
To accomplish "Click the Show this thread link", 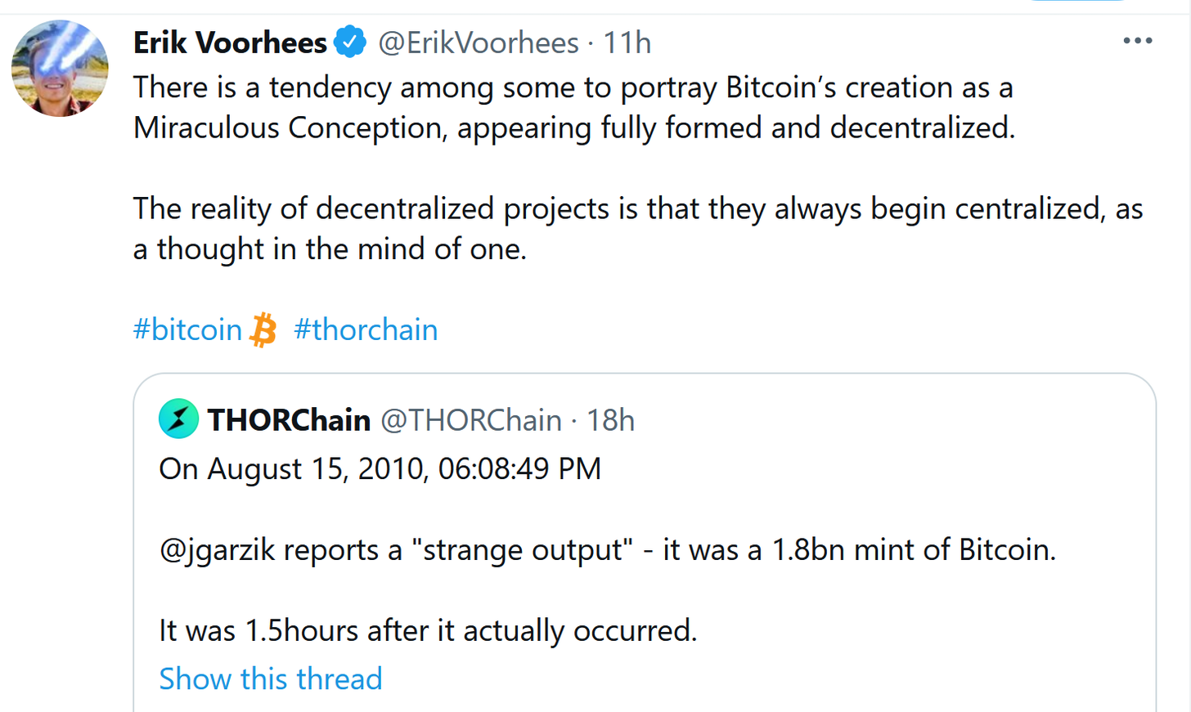I will [x=271, y=678].
